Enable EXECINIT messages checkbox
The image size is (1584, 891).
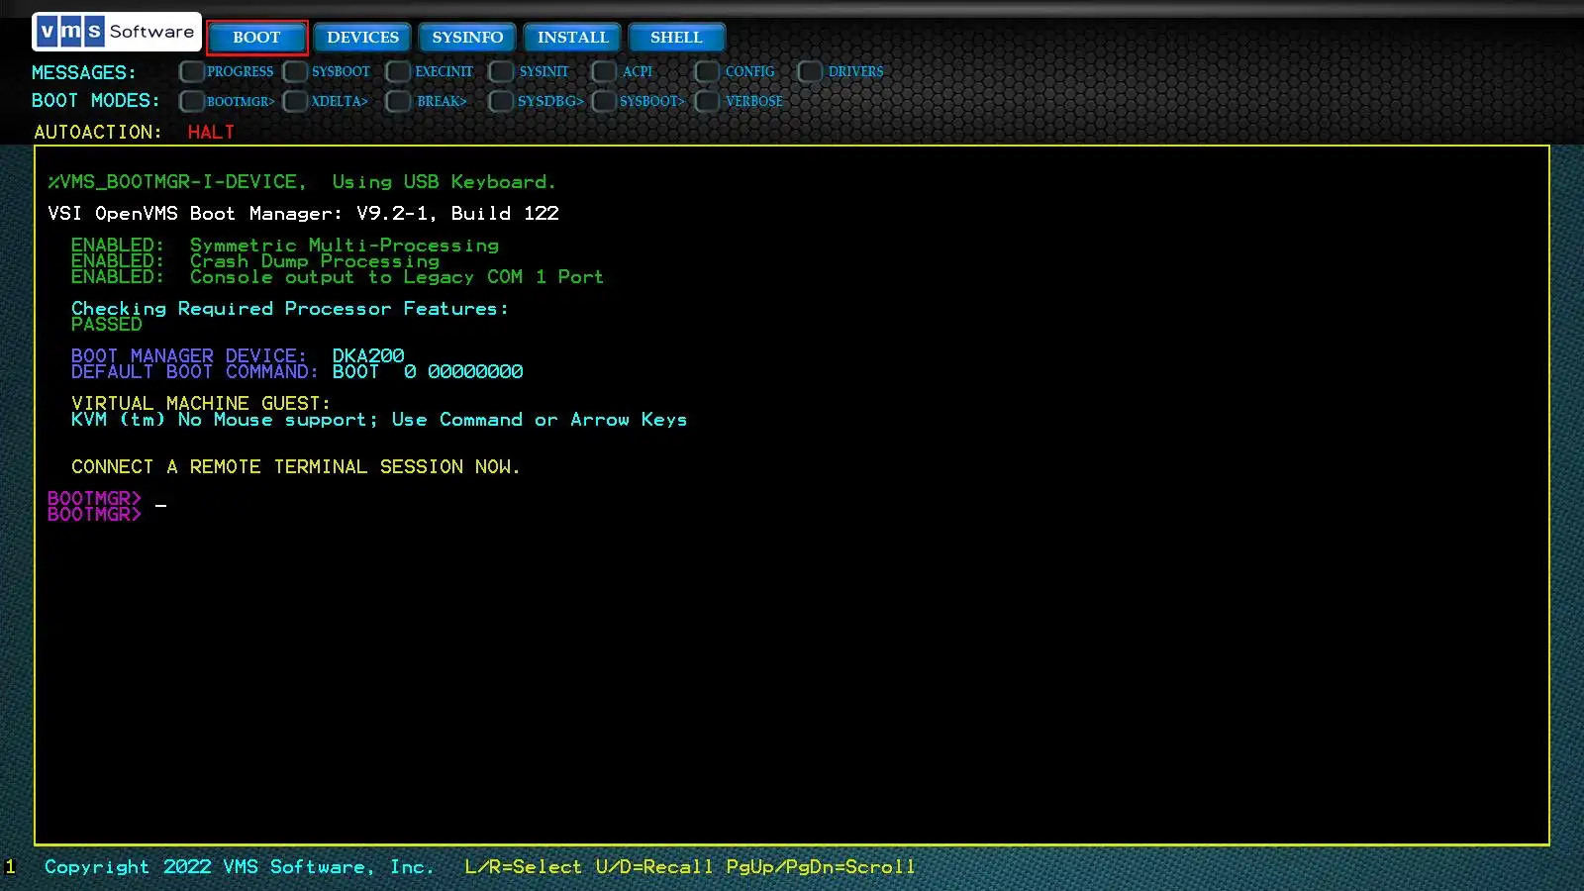click(x=398, y=71)
